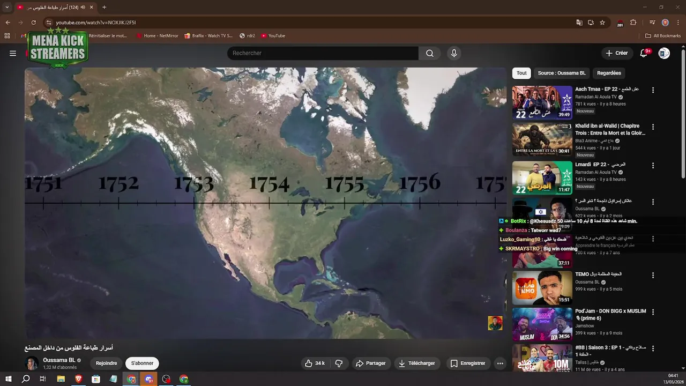Open options for #BB Saison 3 video
686x386 pixels.
tap(653, 348)
